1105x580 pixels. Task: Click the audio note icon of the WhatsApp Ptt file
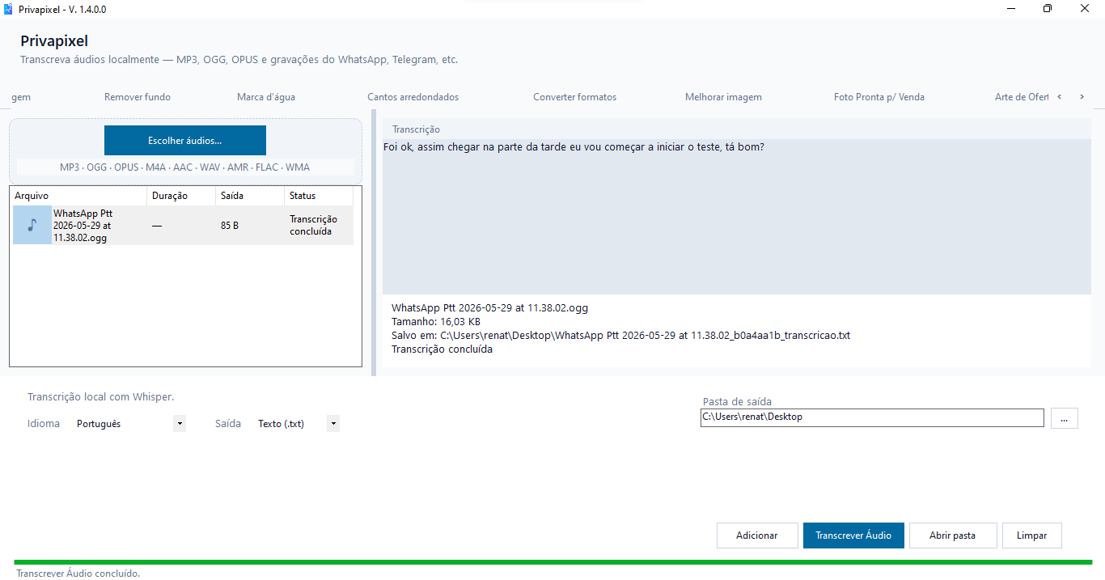[x=32, y=225]
